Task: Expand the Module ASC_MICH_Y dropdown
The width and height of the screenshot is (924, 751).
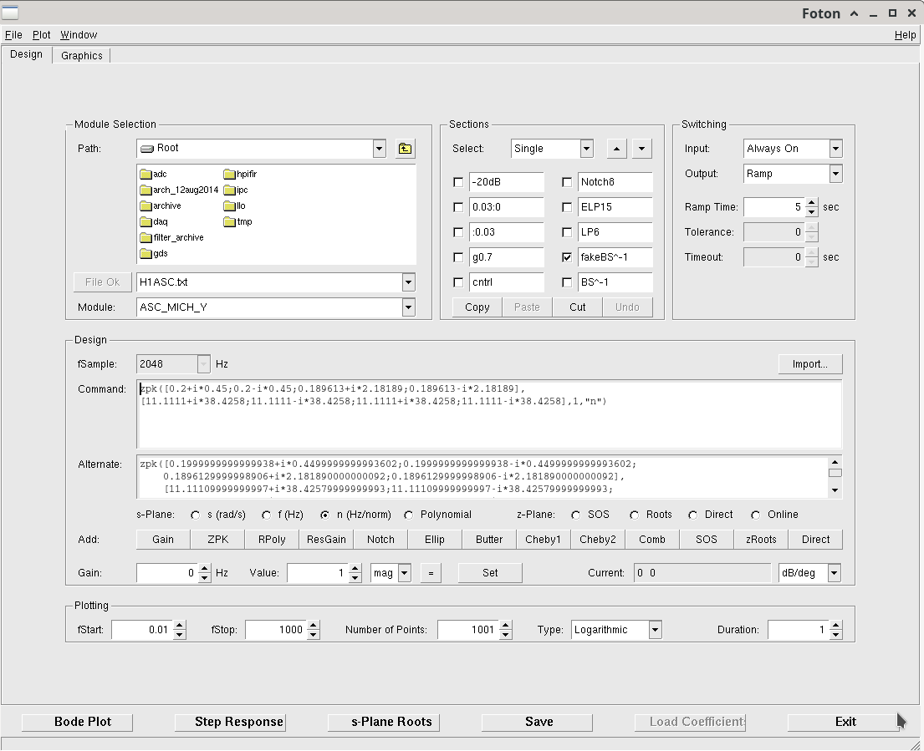Action: 408,307
